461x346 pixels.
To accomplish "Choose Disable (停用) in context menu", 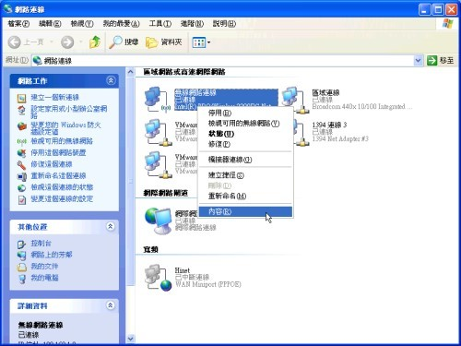I will 245,113.
